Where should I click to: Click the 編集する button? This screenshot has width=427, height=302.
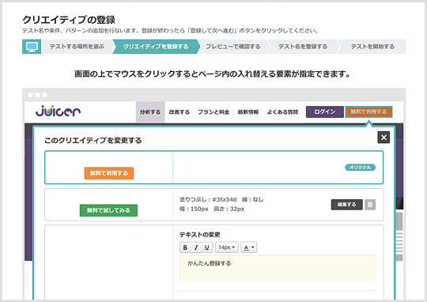tap(346, 205)
